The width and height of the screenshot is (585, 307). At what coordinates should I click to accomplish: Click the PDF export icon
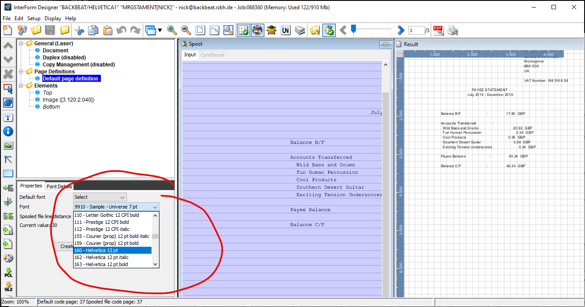click(x=438, y=30)
